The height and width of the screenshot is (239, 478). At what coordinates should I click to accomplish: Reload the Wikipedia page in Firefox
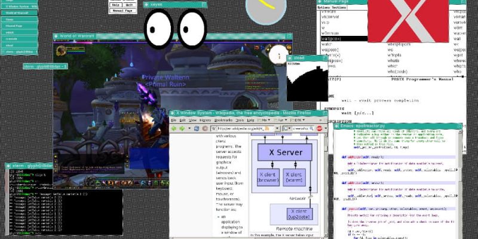click(197, 128)
